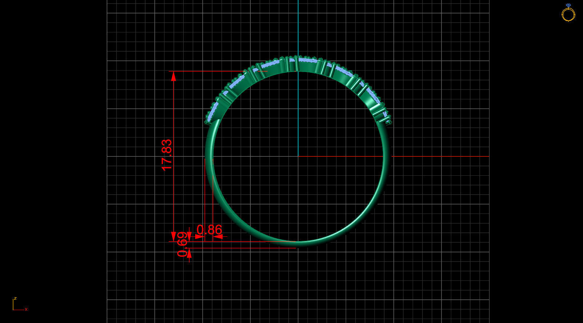Click the Z-X axis orientation gizmo

[x=20, y=304]
